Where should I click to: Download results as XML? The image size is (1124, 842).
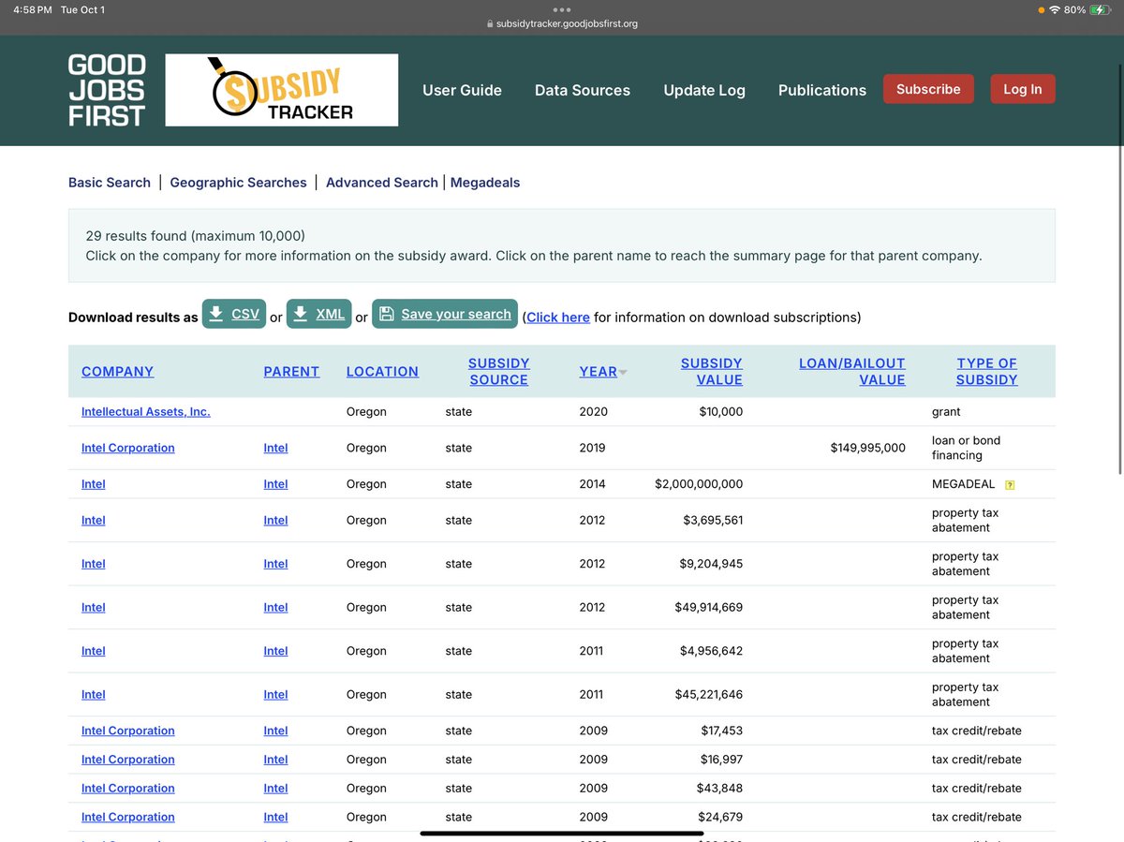318,314
